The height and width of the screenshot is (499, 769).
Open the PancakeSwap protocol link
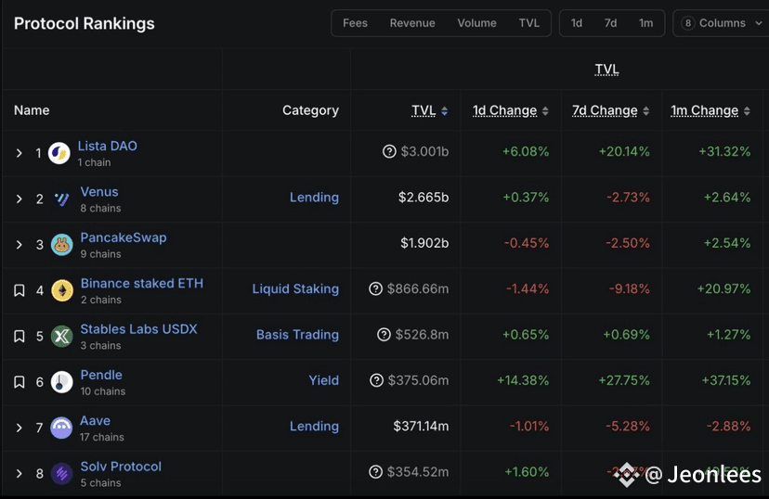(x=124, y=237)
